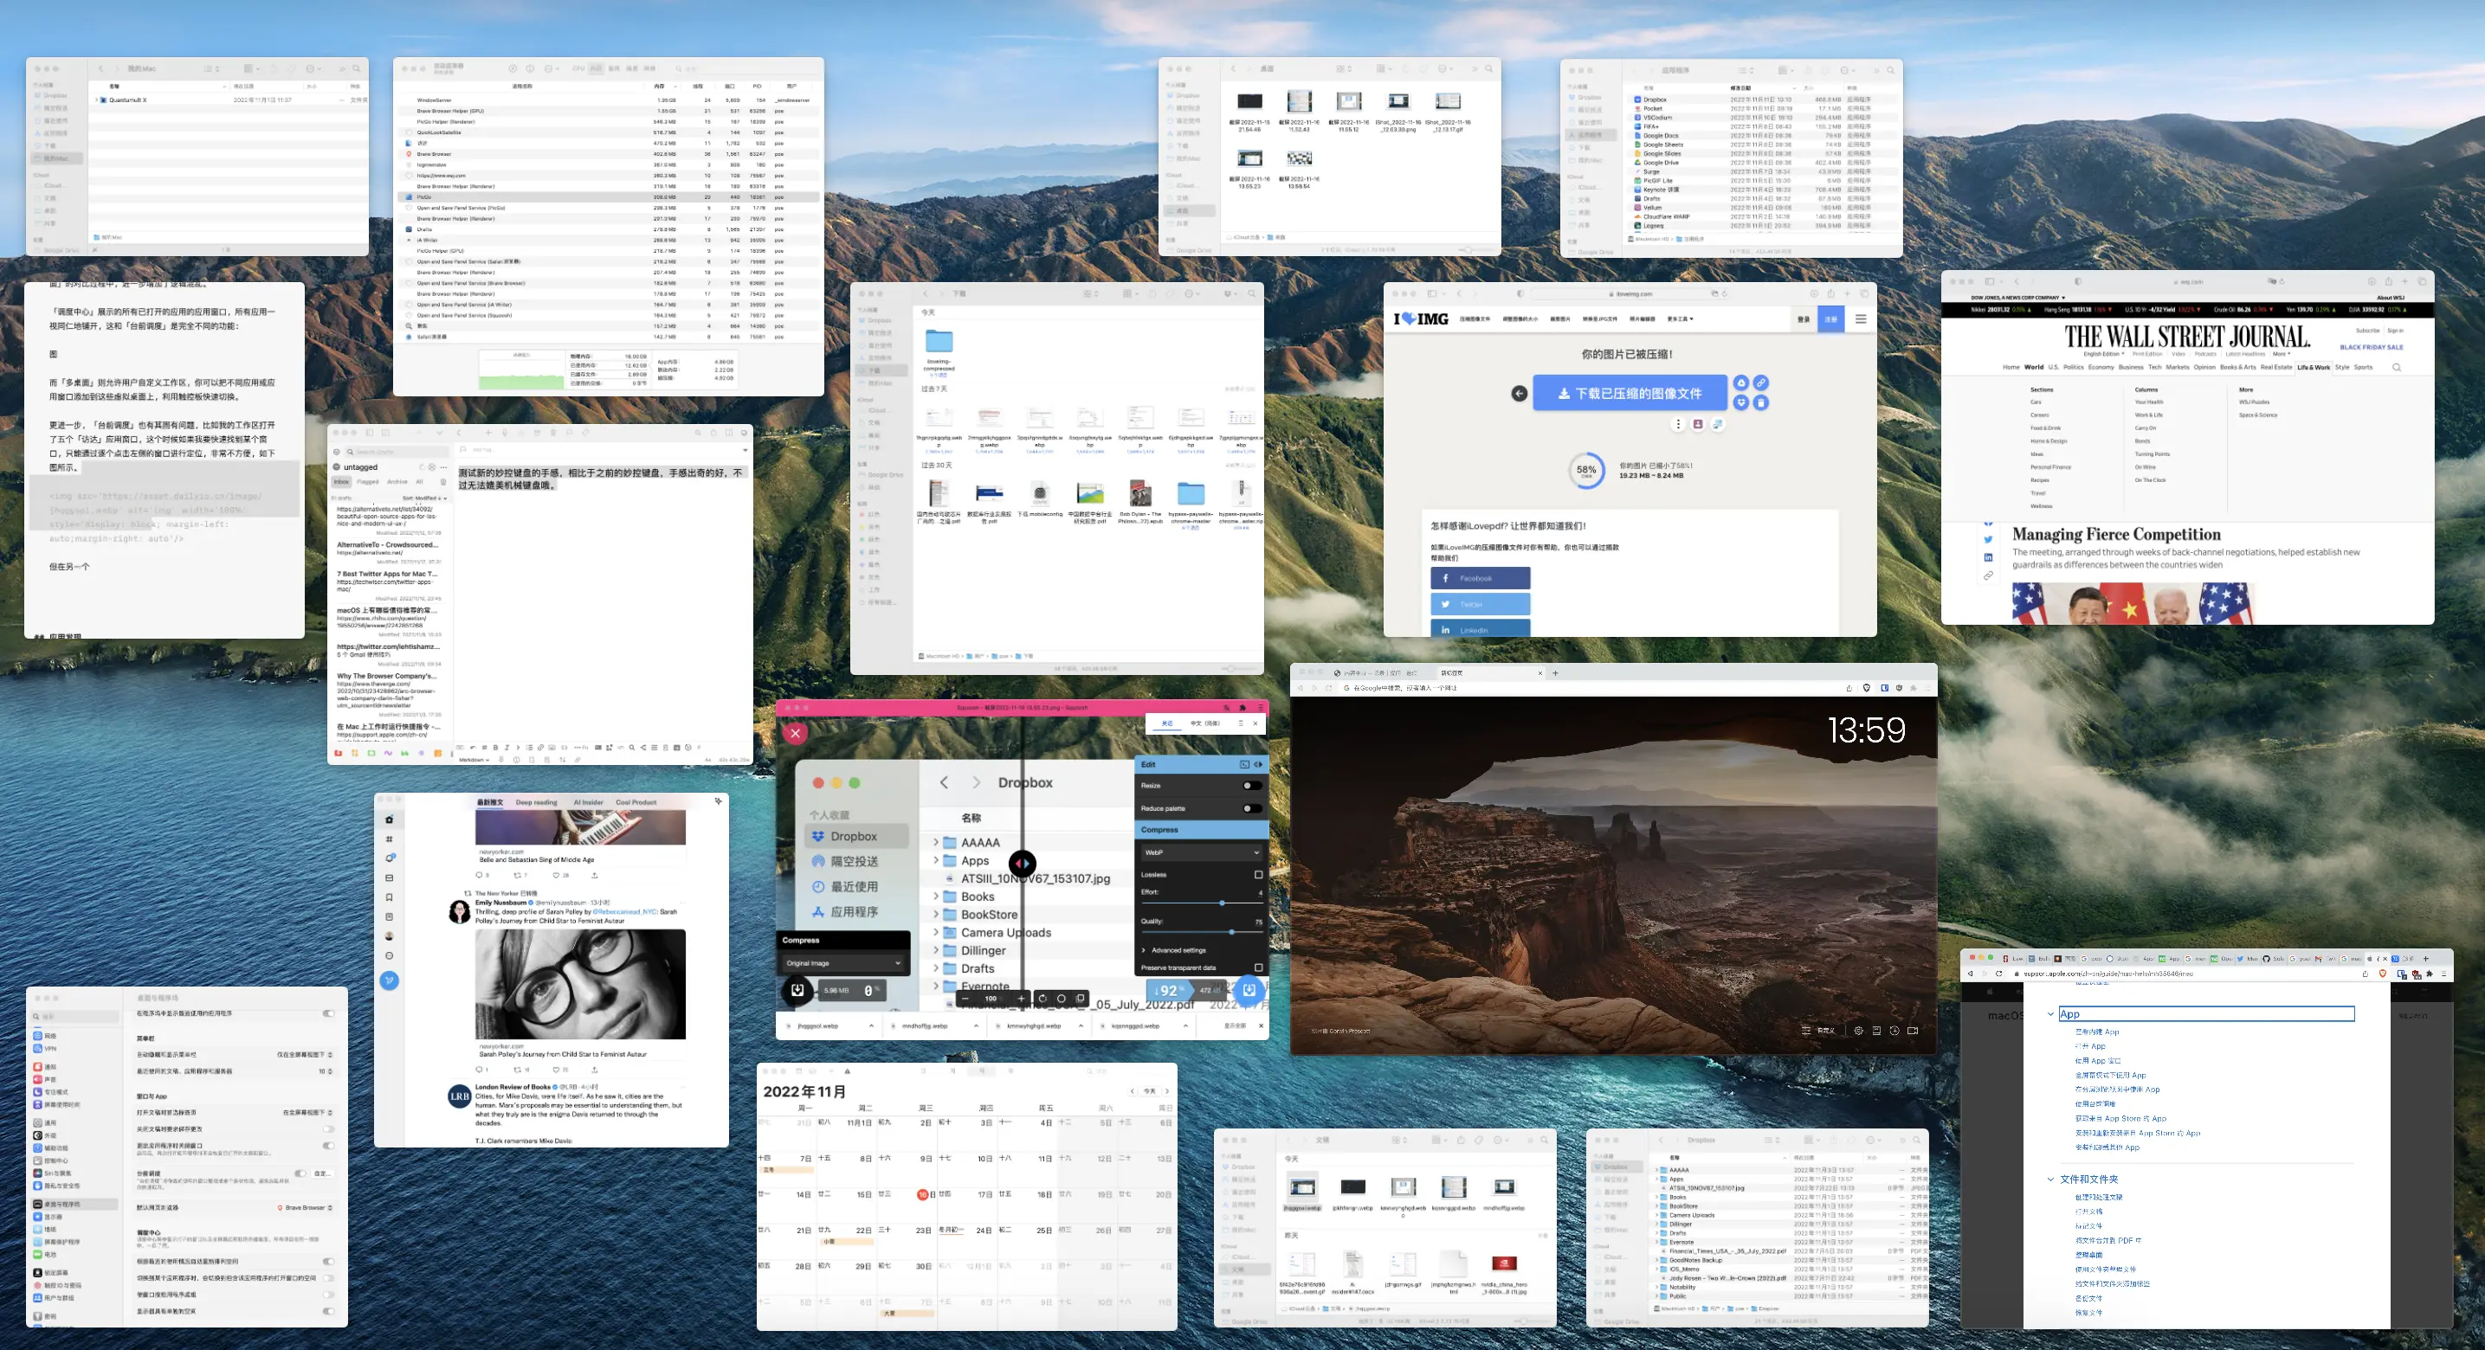The width and height of the screenshot is (2485, 1350).
Task: Click the sparkle icon in Twitter header
Action: point(719,801)
